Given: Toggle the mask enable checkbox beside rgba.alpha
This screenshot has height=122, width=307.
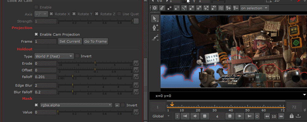Looking at the screenshot, I should [x=36, y=105].
